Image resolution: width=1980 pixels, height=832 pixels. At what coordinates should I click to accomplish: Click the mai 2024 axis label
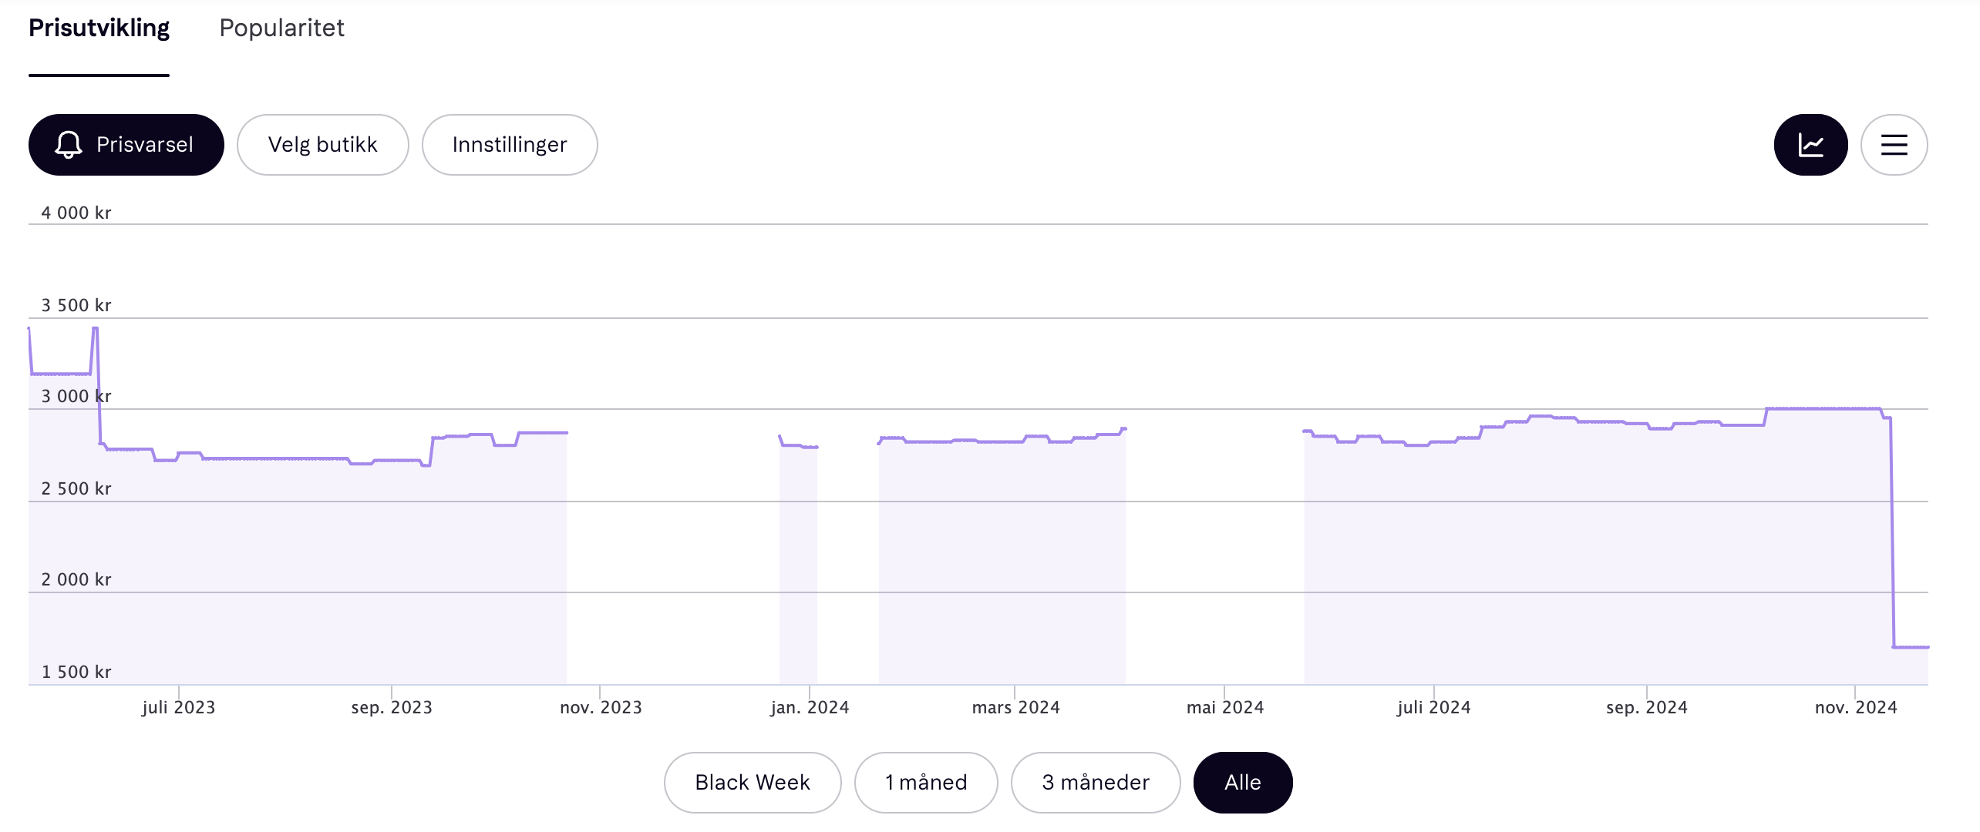tap(1224, 707)
